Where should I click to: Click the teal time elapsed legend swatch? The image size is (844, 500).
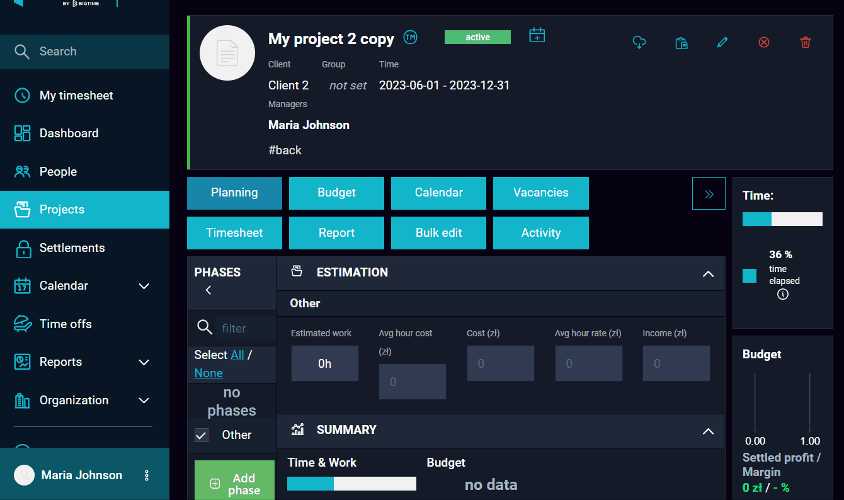coord(750,276)
